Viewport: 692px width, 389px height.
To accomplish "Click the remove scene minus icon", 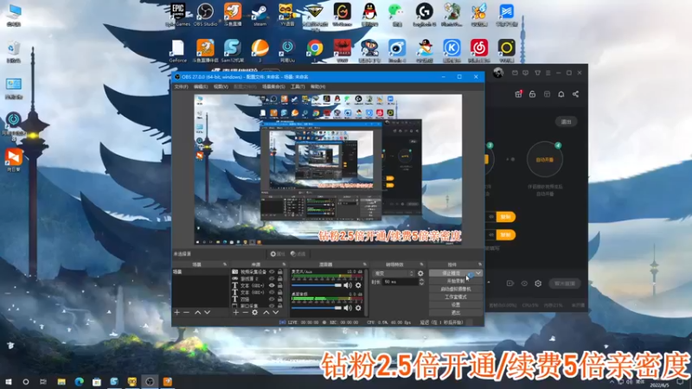I will click(186, 312).
